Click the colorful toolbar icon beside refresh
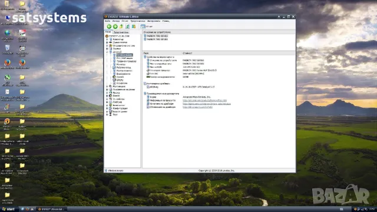Image resolution: width=377 pixels, height=212 pixels. (x=134, y=26)
